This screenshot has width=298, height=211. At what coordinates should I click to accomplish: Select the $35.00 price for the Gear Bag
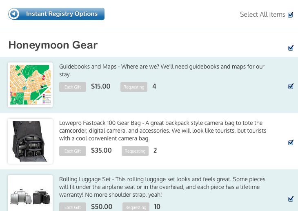point(101,150)
